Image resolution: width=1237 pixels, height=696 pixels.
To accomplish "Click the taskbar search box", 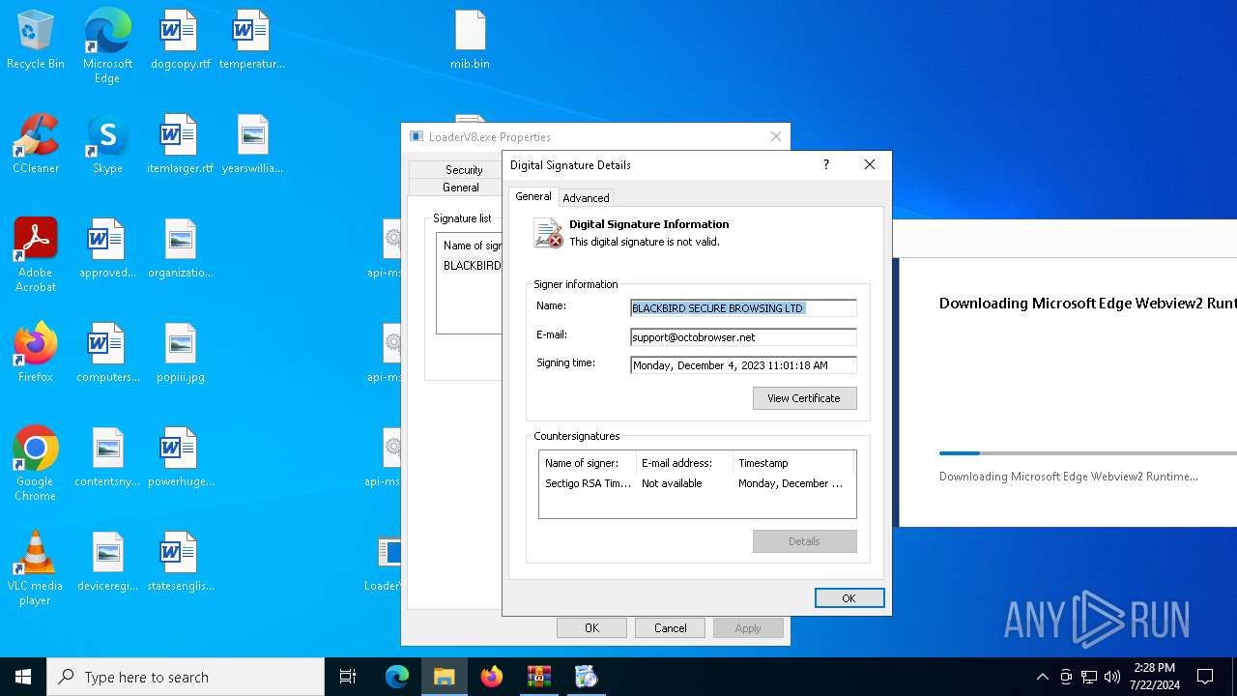I will pos(186,677).
